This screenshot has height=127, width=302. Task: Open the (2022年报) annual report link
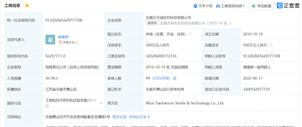point(161,78)
